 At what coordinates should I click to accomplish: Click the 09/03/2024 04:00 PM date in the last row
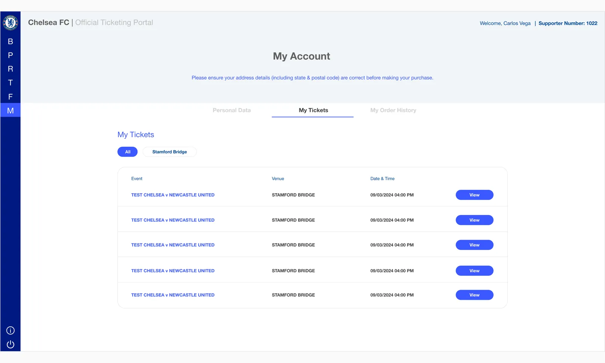[x=392, y=295]
